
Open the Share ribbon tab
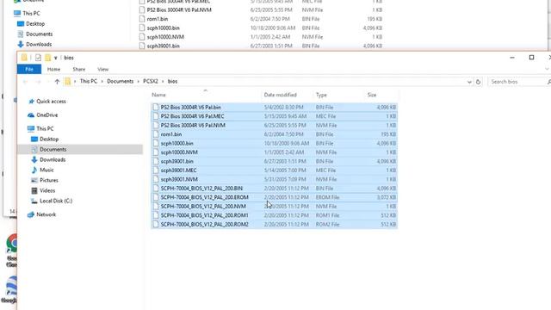pos(78,69)
